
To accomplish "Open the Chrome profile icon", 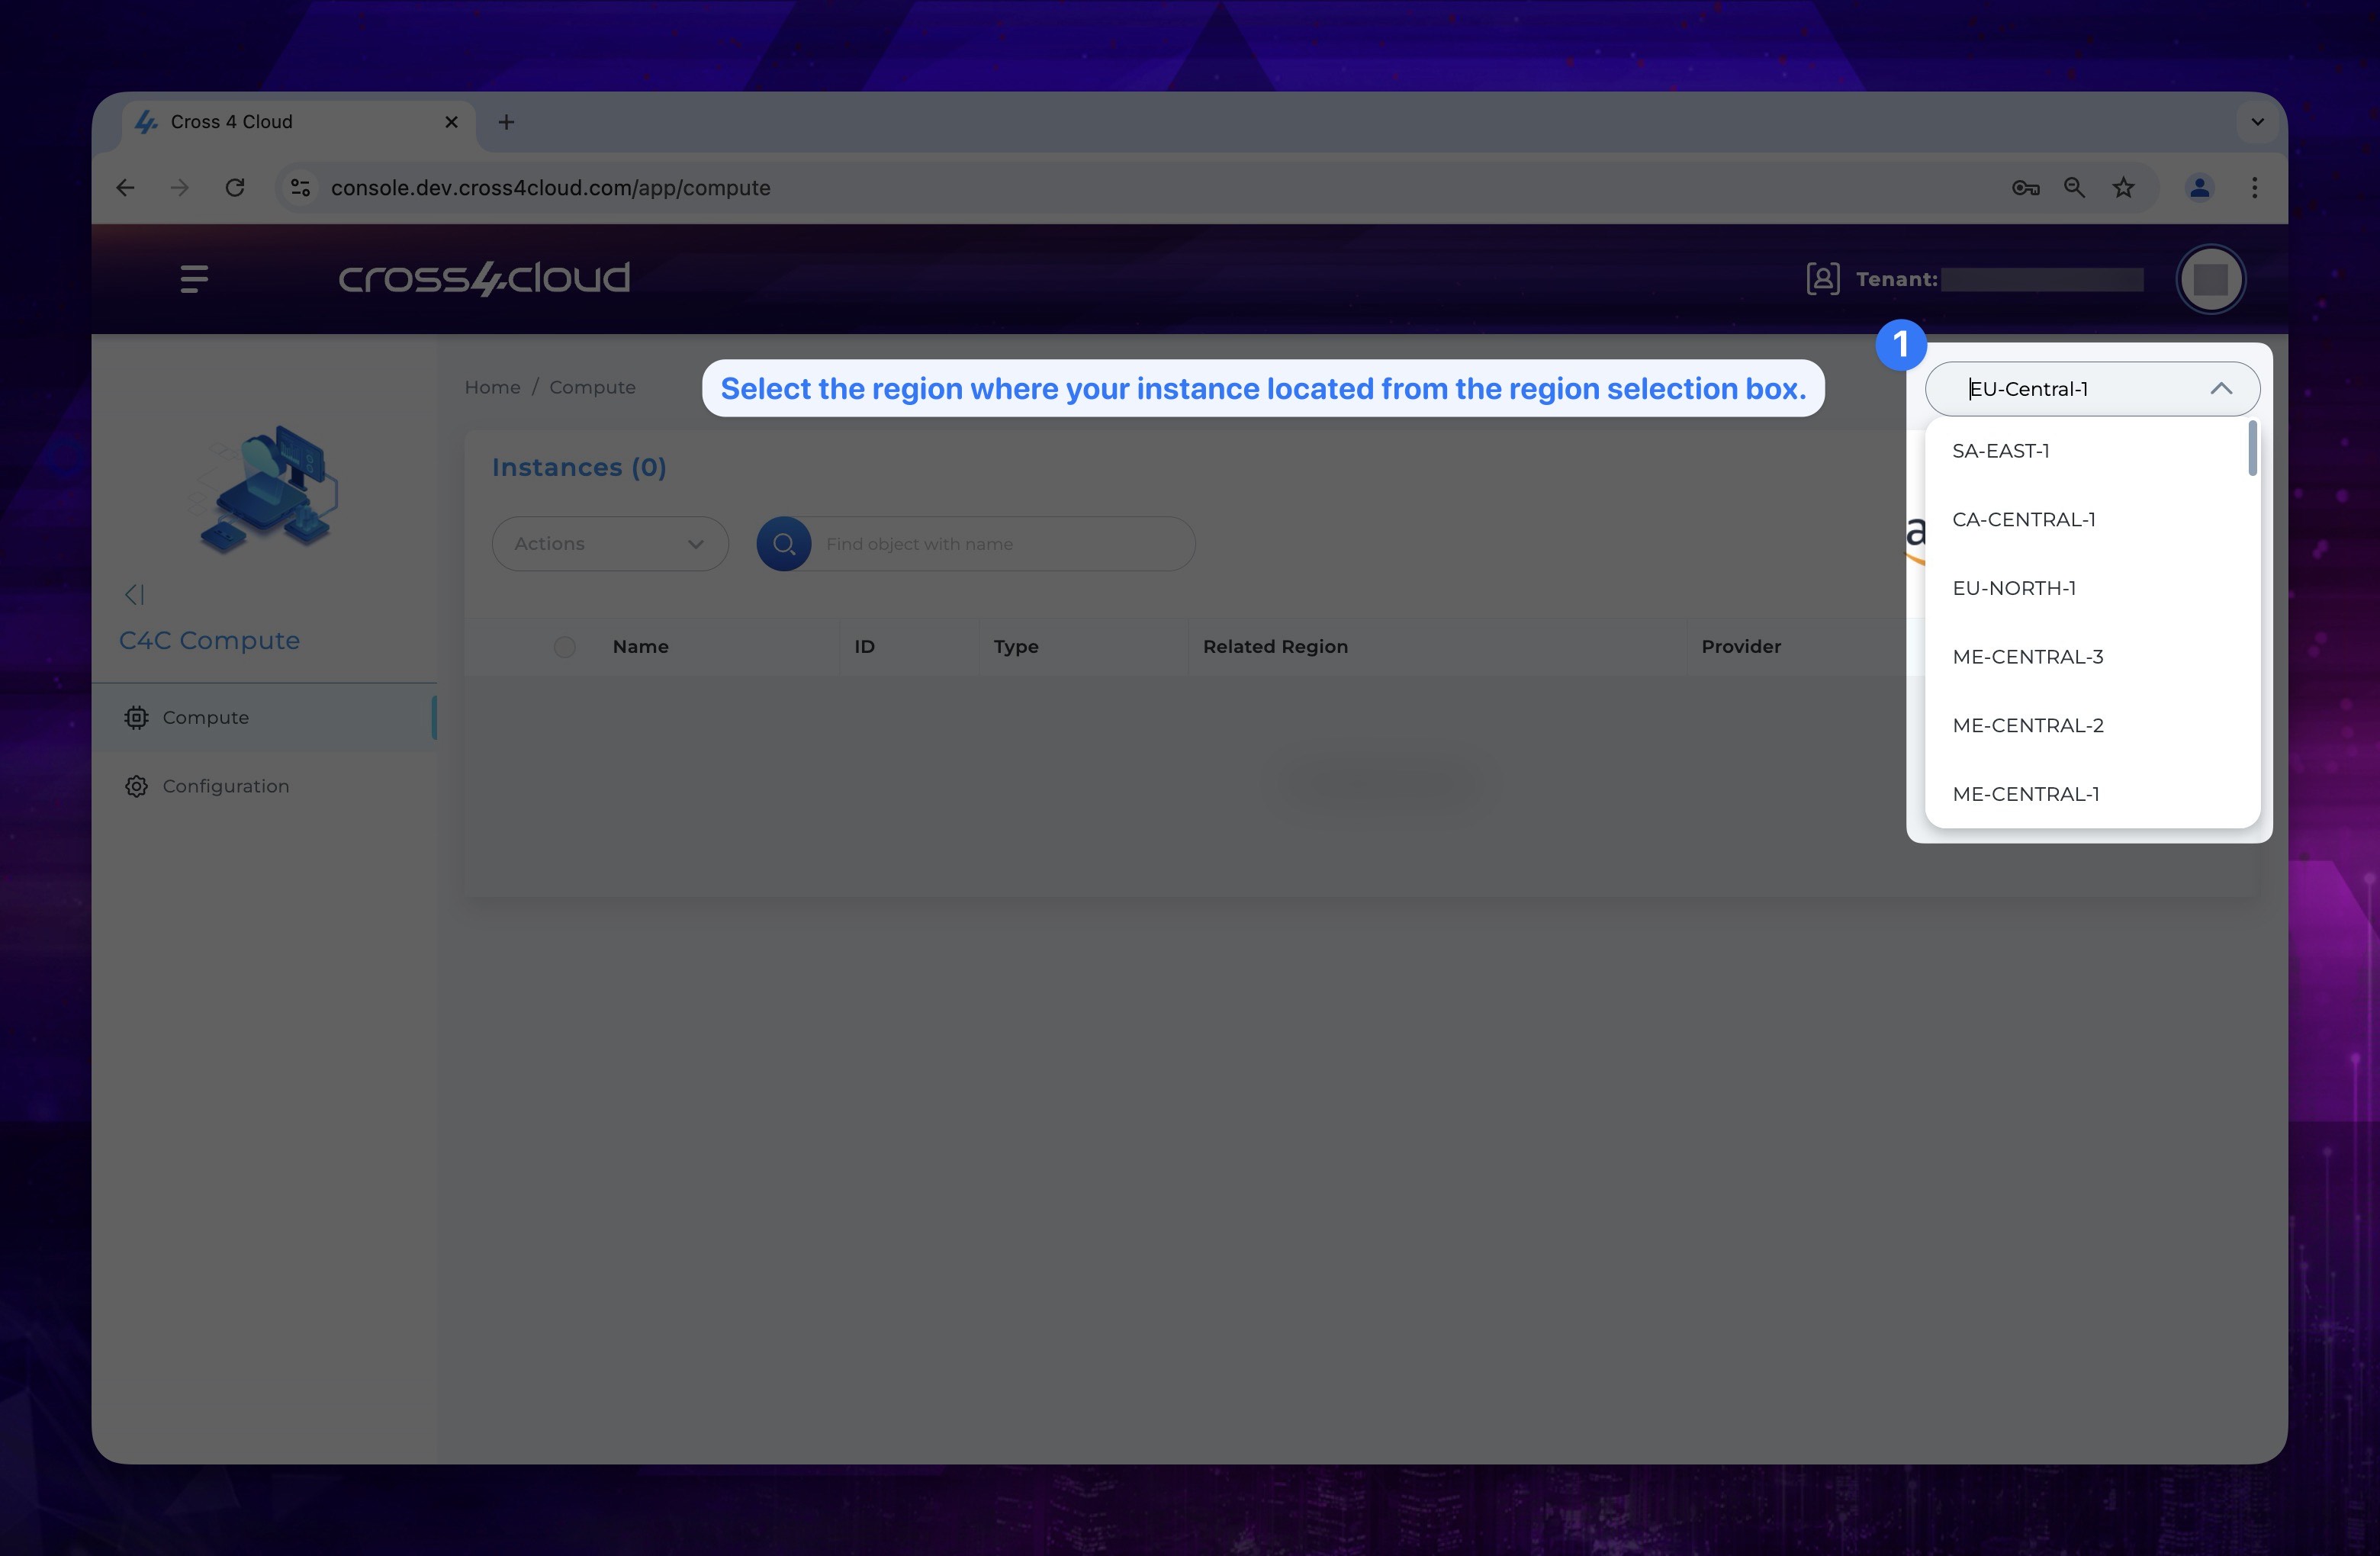I will (x=2199, y=188).
